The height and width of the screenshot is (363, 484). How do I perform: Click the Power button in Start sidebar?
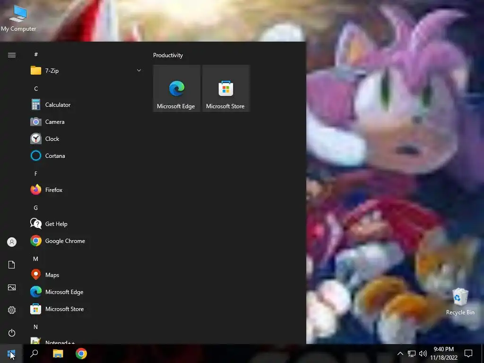click(x=12, y=333)
